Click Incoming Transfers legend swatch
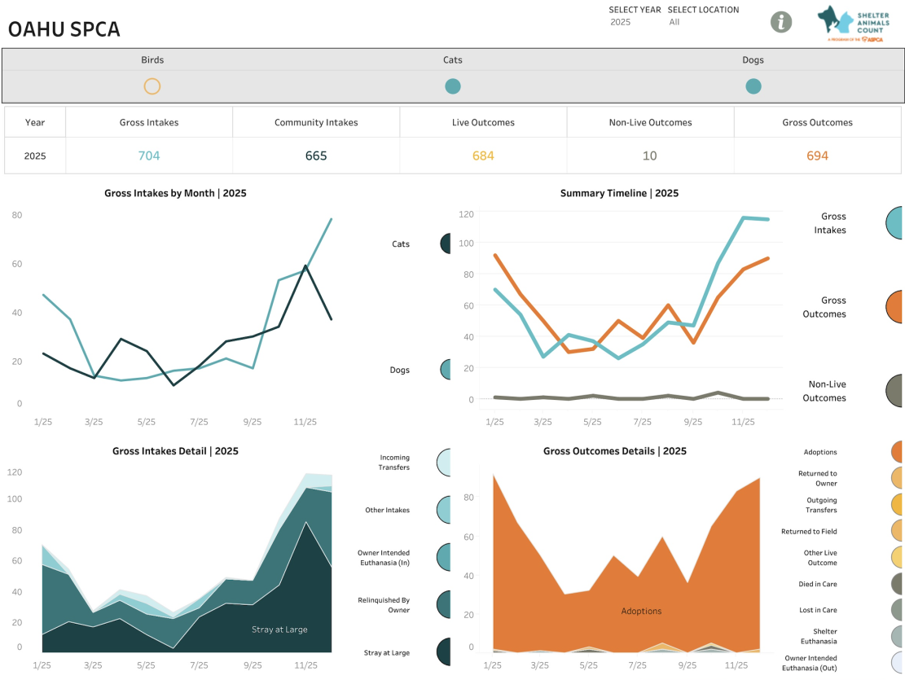 pos(443,463)
